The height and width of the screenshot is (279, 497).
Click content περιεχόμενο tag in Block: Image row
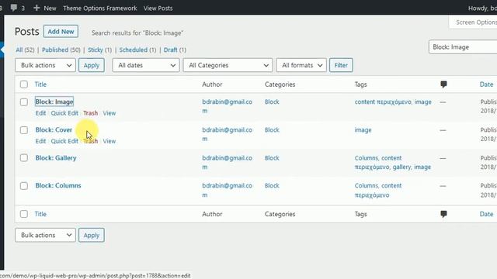pyautogui.click(x=383, y=102)
